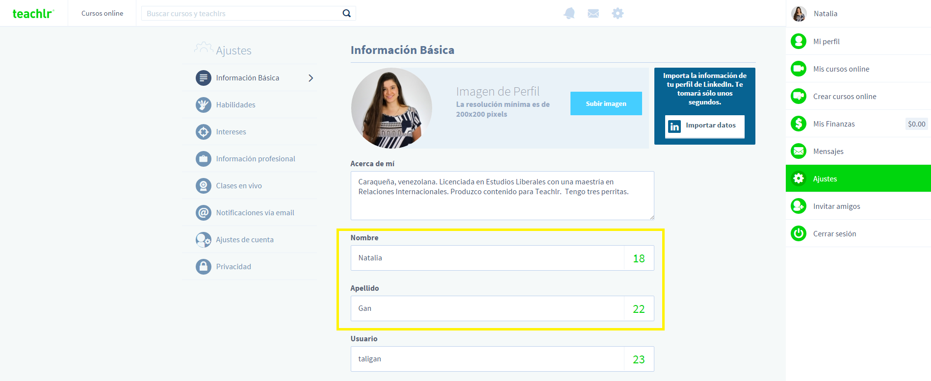This screenshot has height=381, width=931.
Task: Click the Importar datos button
Action: pyautogui.click(x=705, y=127)
